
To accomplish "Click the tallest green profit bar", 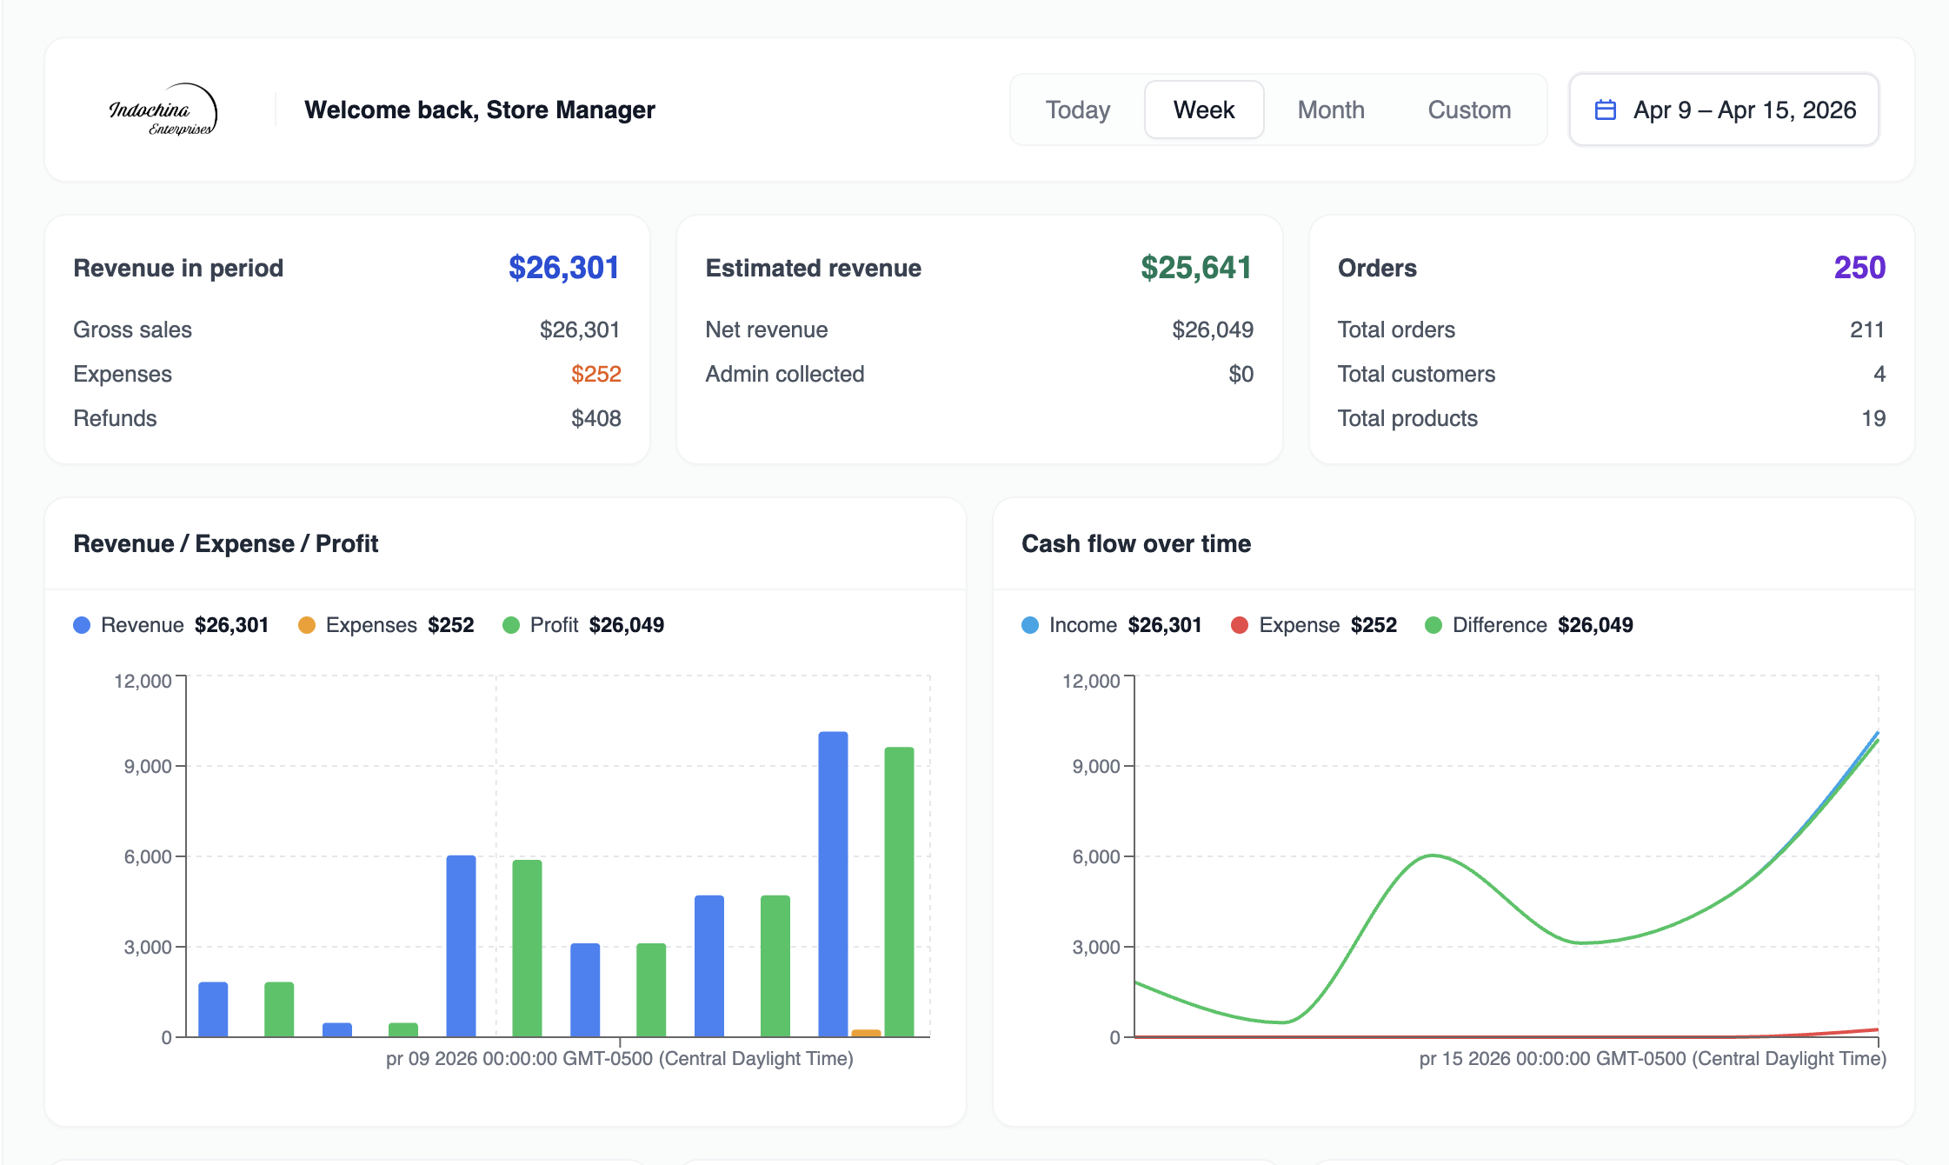I will point(899,891).
